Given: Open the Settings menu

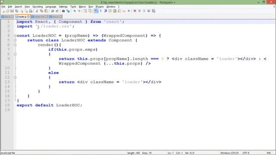Looking at the screenshot, I should [x=63, y=7].
